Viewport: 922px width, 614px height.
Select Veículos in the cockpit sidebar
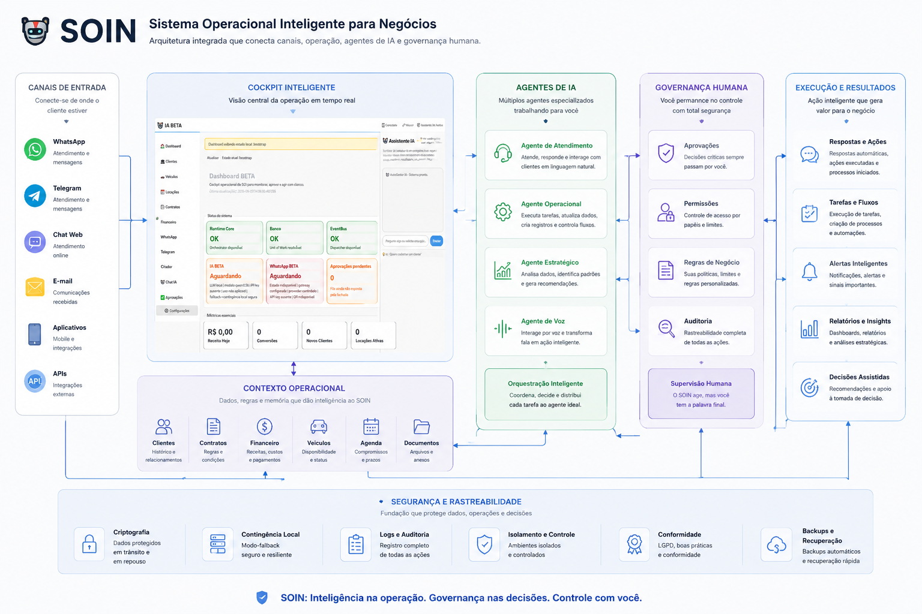pos(169,177)
